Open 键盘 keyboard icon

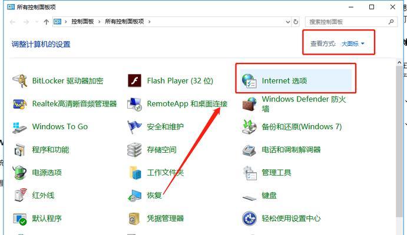249,198
